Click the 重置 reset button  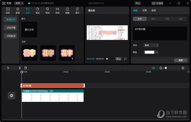coord(180,60)
